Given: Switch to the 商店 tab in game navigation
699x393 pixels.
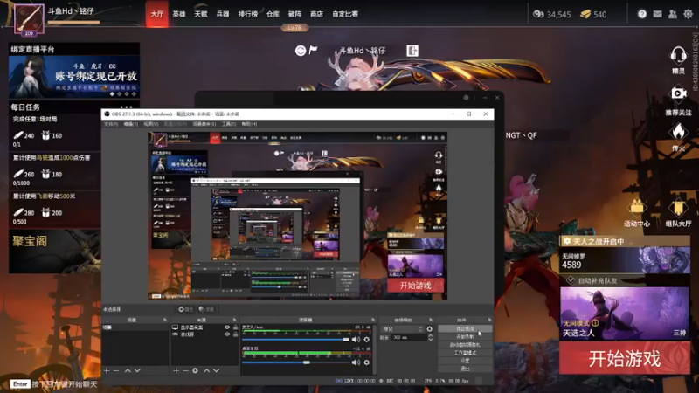Looking at the screenshot, I should click(x=316, y=14).
